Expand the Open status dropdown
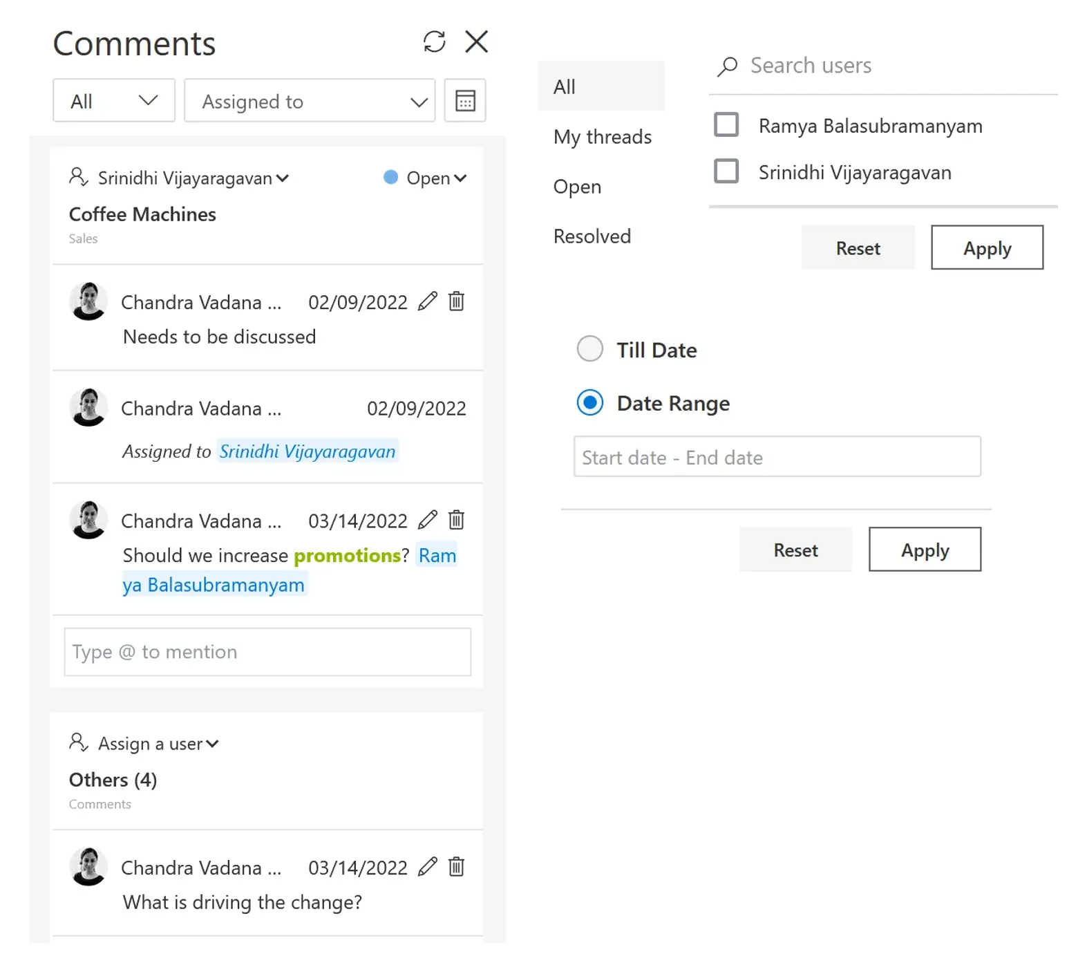The height and width of the screenshot is (972, 1087). coord(436,178)
